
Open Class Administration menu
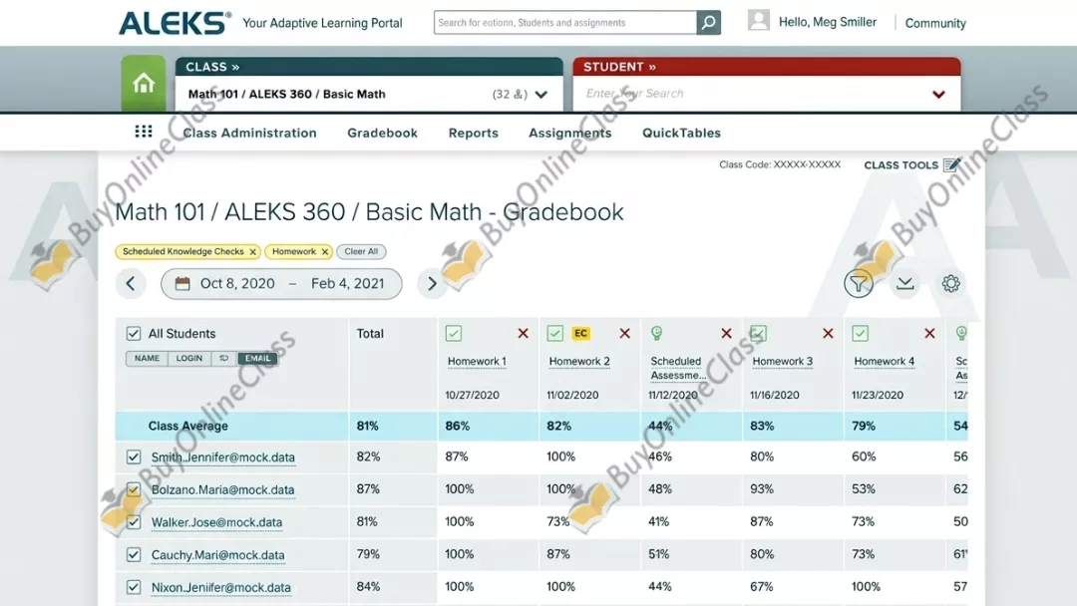(x=250, y=134)
